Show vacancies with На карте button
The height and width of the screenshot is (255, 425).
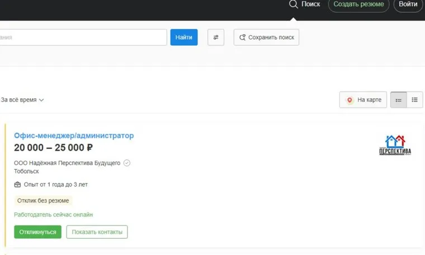coord(363,100)
